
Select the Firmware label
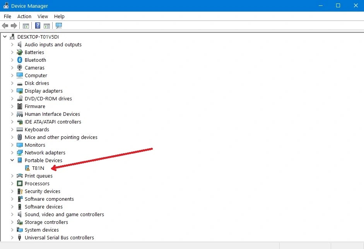[x=35, y=106]
